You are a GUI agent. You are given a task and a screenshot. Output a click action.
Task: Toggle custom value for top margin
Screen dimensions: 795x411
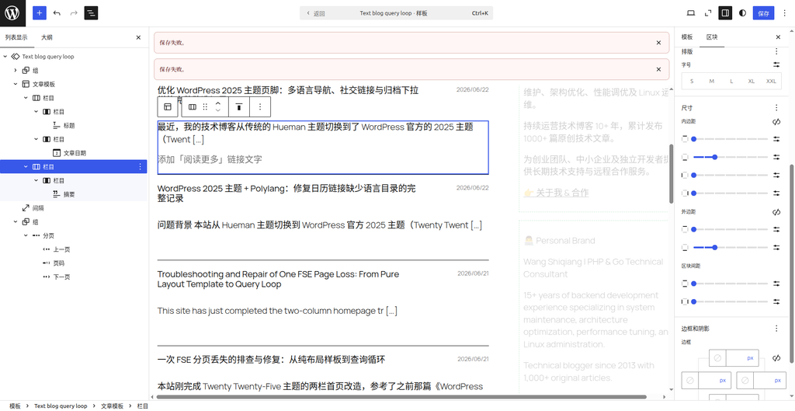pyautogui.click(x=776, y=229)
